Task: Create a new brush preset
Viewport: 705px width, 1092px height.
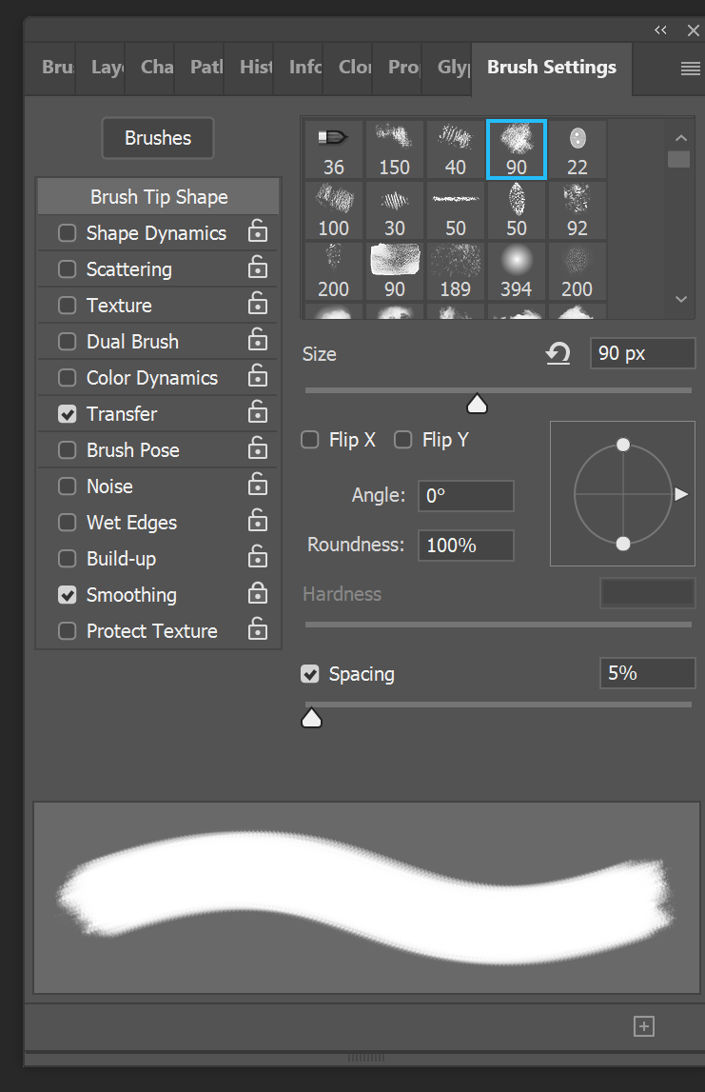Action: (x=643, y=1025)
